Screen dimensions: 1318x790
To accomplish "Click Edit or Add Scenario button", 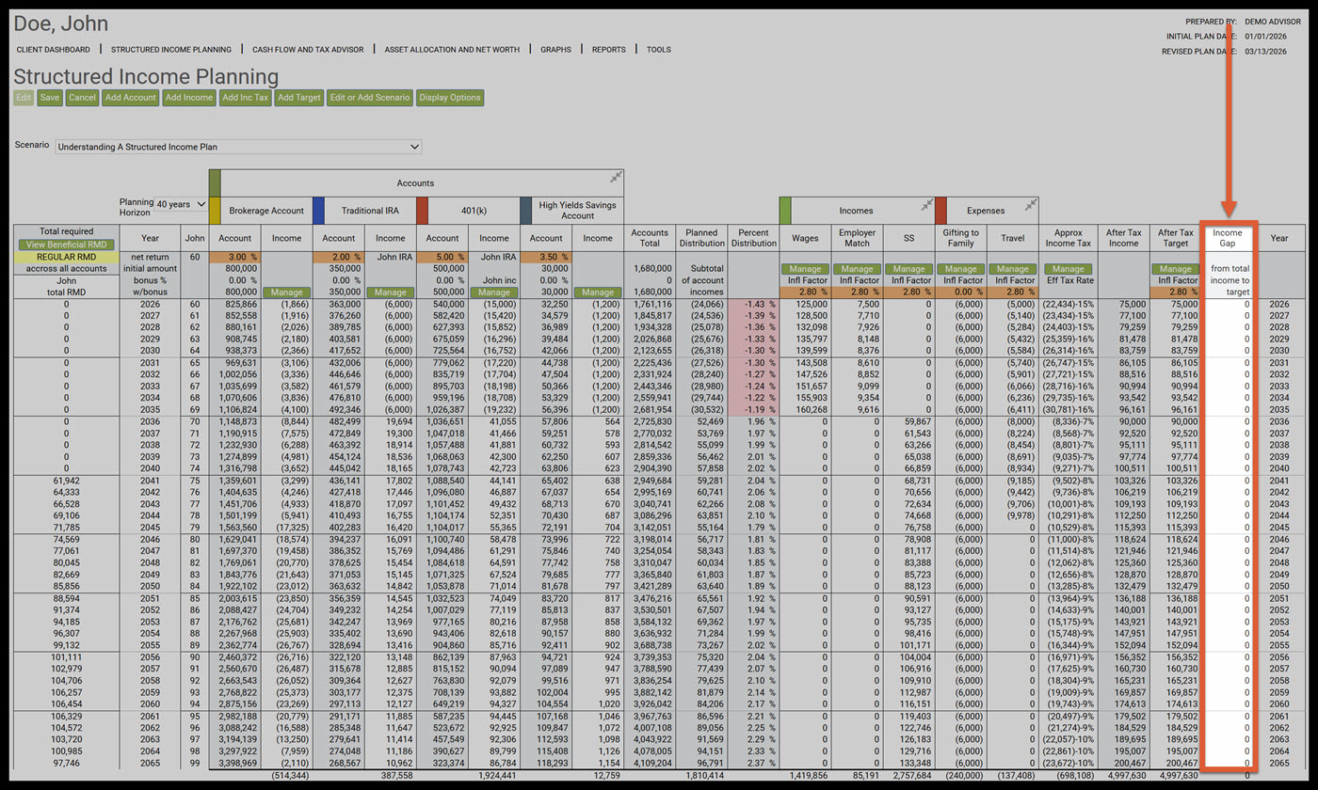I will click(x=370, y=97).
